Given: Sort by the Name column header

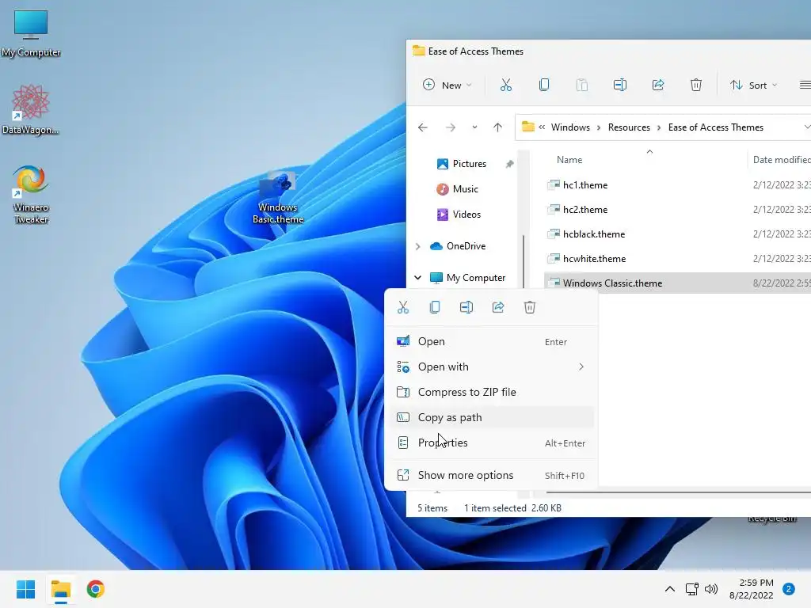Looking at the screenshot, I should tap(569, 160).
